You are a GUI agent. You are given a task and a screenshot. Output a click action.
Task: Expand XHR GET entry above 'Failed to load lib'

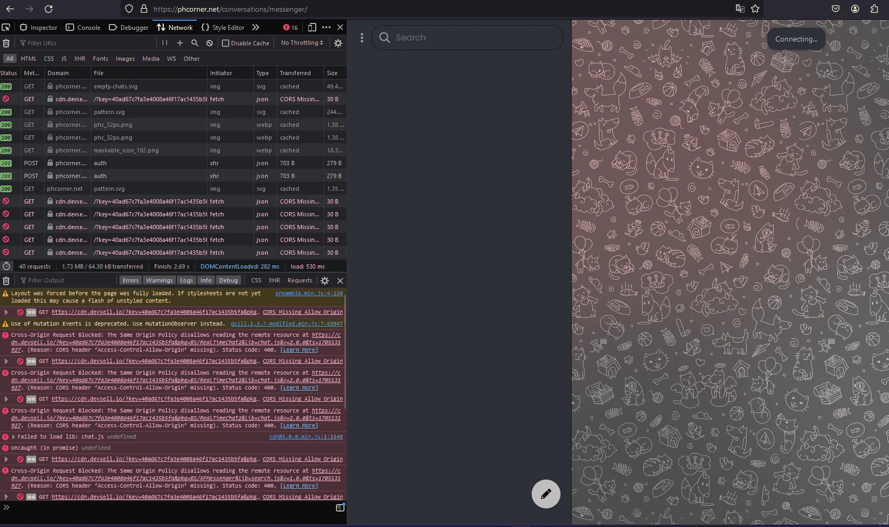pyautogui.click(x=6, y=399)
